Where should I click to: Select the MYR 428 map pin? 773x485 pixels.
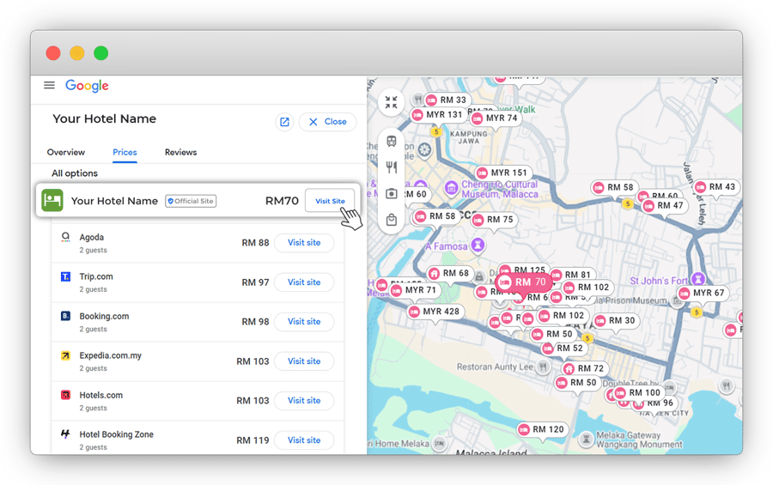point(435,312)
